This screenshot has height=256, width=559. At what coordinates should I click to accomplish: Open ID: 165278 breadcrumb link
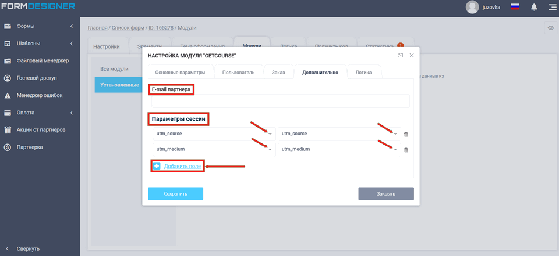point(161,28)
